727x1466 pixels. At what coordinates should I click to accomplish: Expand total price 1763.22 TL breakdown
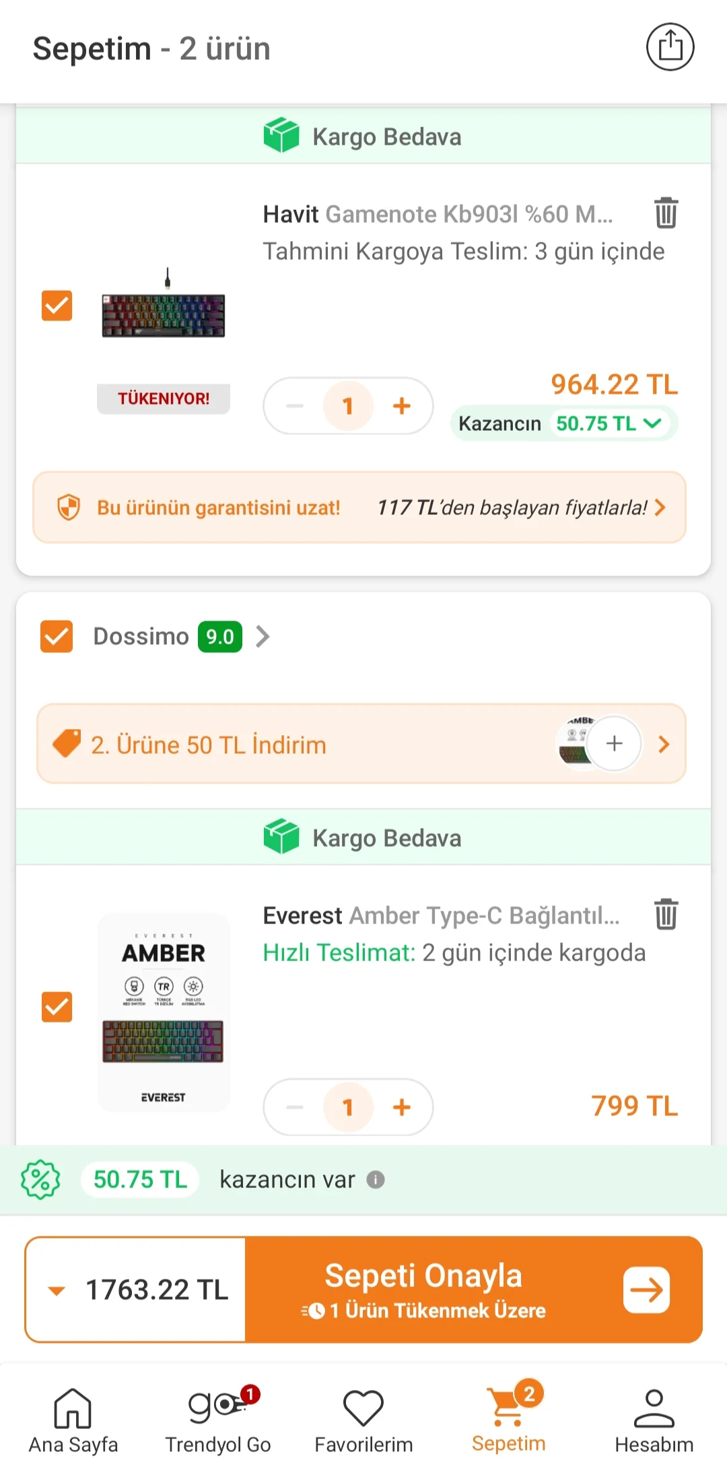click(x=136, y=1290)
